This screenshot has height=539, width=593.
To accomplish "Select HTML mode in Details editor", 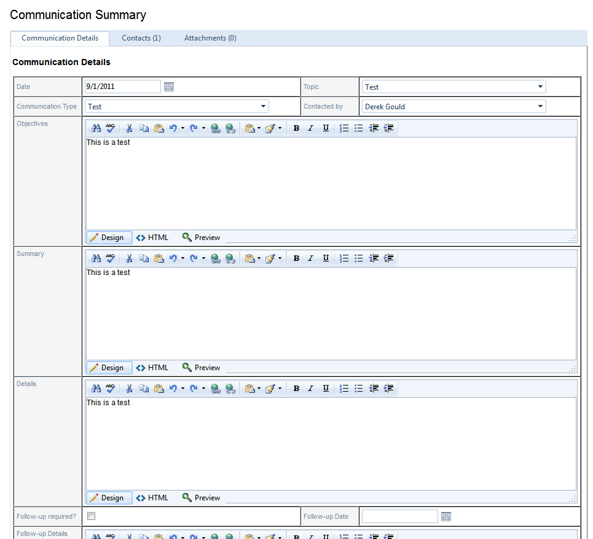I will click(x=152, y=498).
